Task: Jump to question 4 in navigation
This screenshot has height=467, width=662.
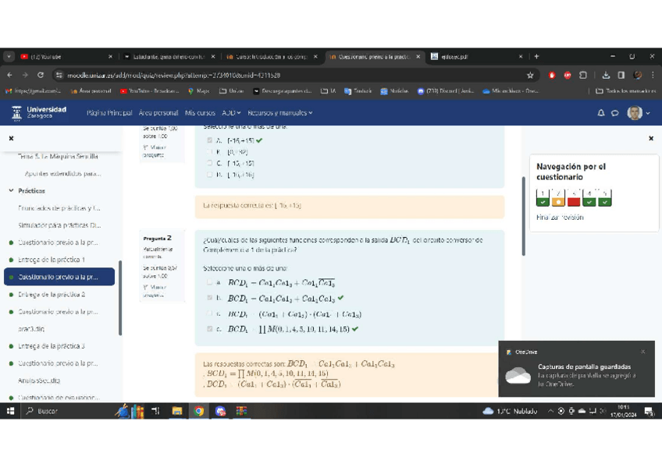Action: tap(589, 198)
